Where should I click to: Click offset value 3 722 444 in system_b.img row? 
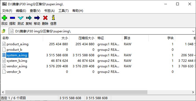(187, 61)
